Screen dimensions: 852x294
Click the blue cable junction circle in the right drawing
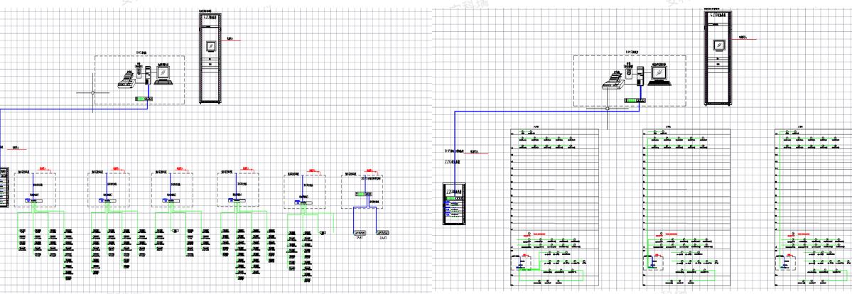606,109
